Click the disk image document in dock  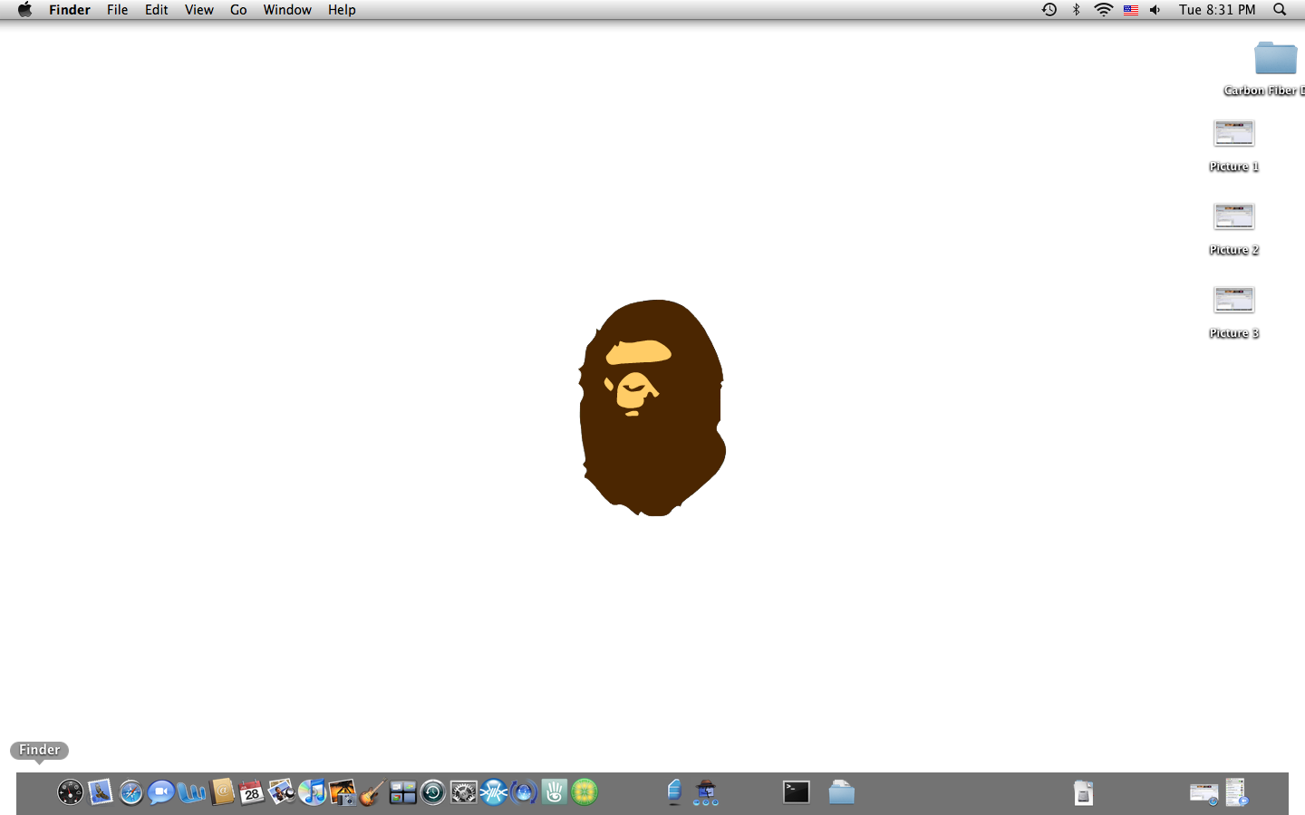tap(1083, 792)
